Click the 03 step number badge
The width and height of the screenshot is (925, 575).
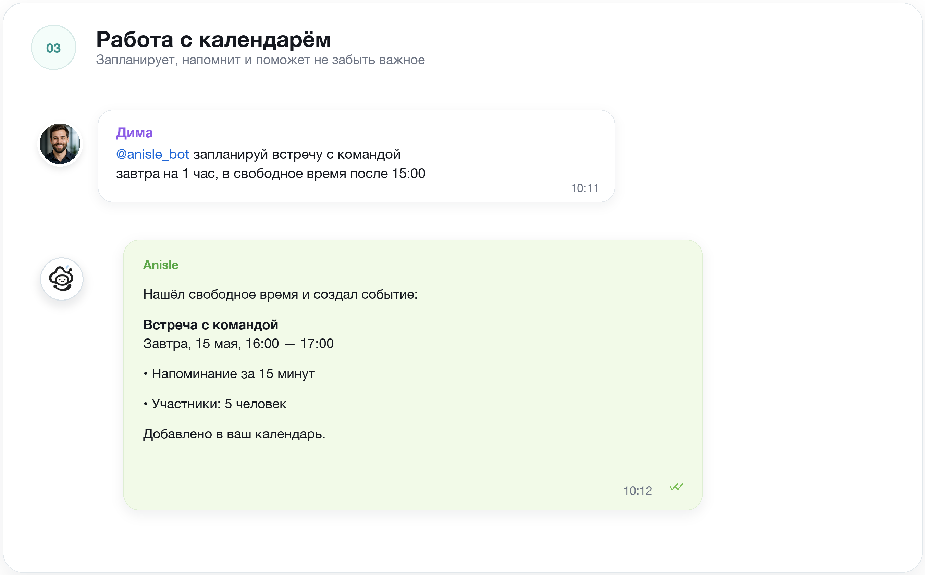click(54, 48)
